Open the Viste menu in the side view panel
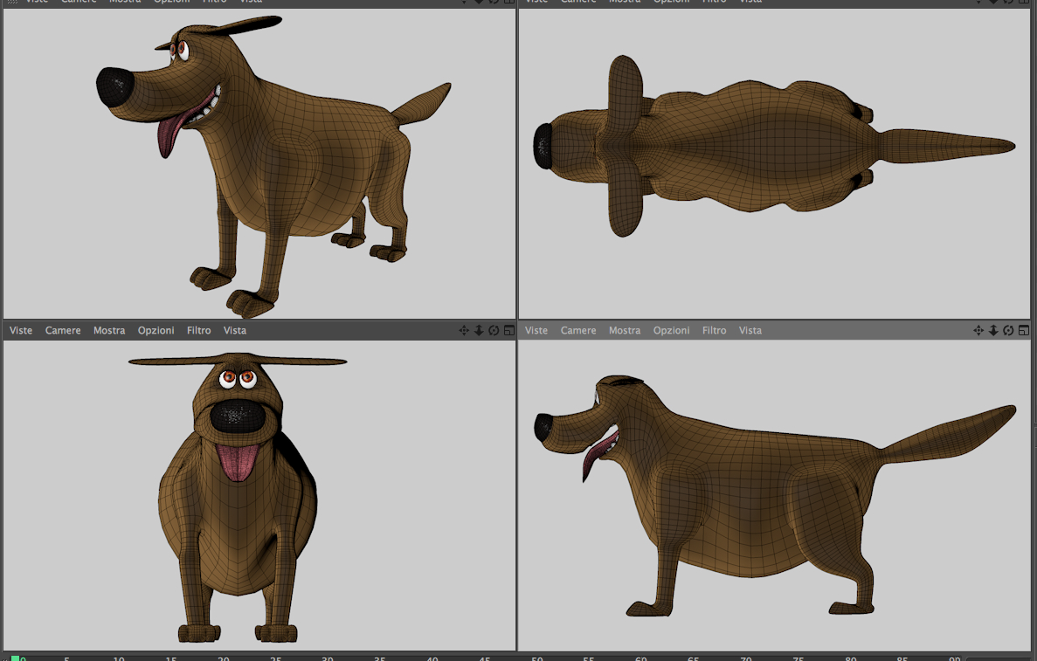This screenshot has height=661, width=1037. click(536, 330)
